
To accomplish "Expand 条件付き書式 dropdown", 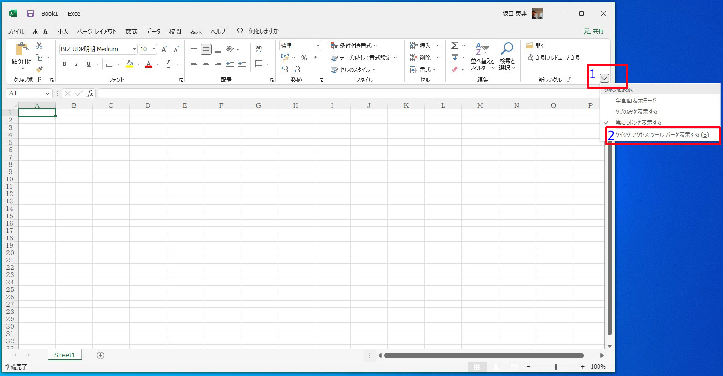I will point(375,46).
